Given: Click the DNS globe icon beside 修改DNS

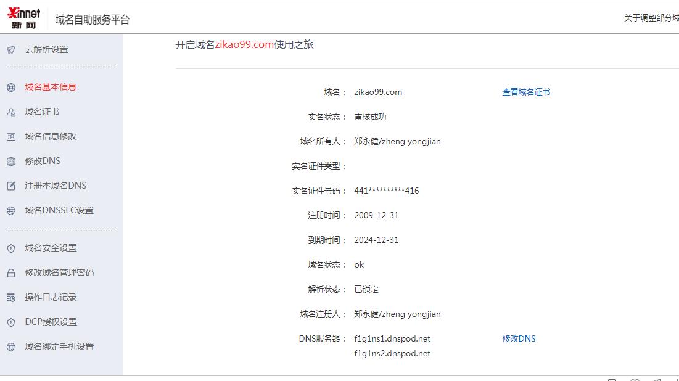Looking at the screenshot, I should (11, 162).
